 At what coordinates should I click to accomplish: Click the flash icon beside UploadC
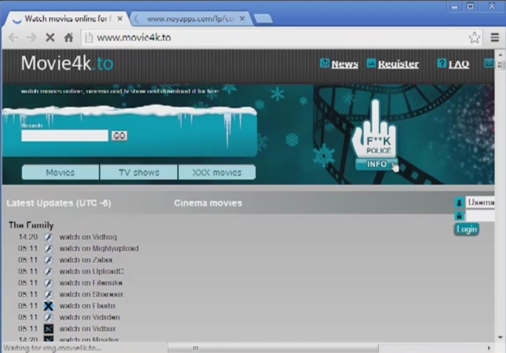(48, 271)
